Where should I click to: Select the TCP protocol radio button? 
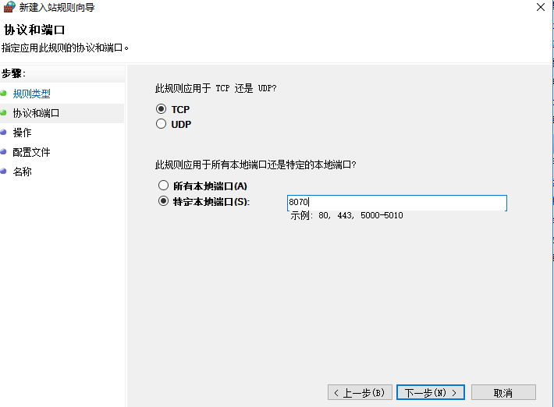coord(161,109)
